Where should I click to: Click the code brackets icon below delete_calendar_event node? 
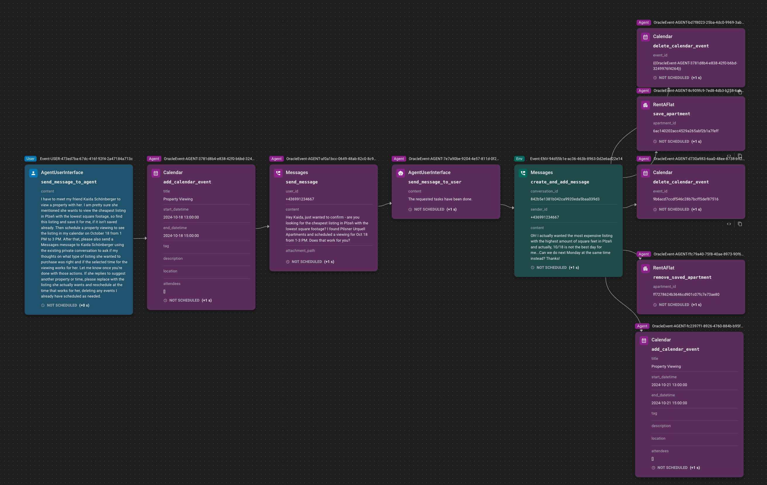(x=729, y=224)
